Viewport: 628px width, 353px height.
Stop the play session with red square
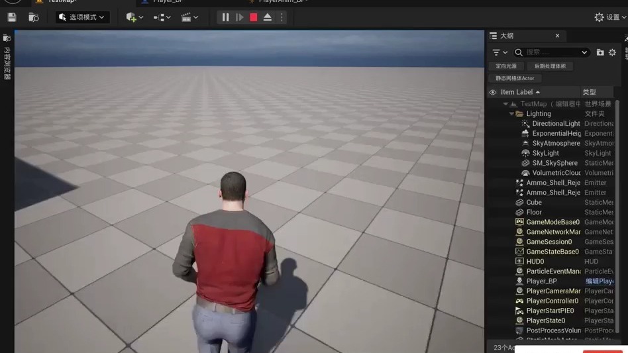254,17
